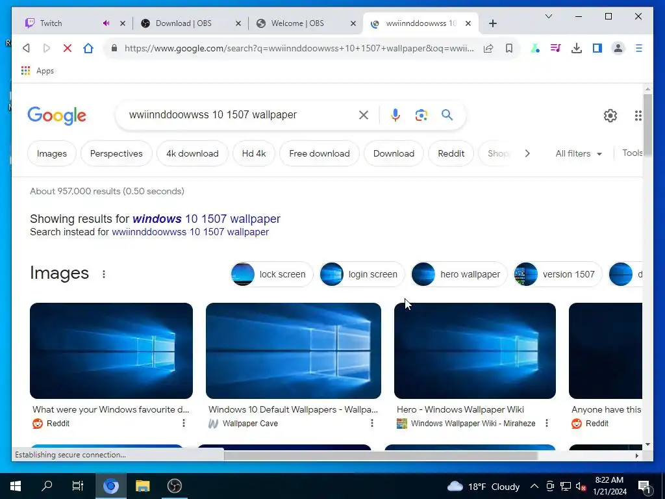Image resolution: width=665 pixels, height=499 pixels.
Task: Open the Reddit Windows favourite wallpaper thumbnail
Action: (x=111, y=350)
